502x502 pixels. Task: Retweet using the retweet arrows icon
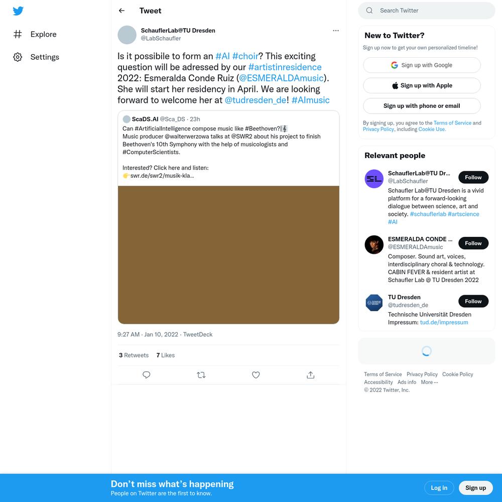click(201, 375)
